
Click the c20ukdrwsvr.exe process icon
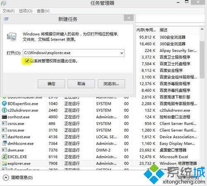4,110
